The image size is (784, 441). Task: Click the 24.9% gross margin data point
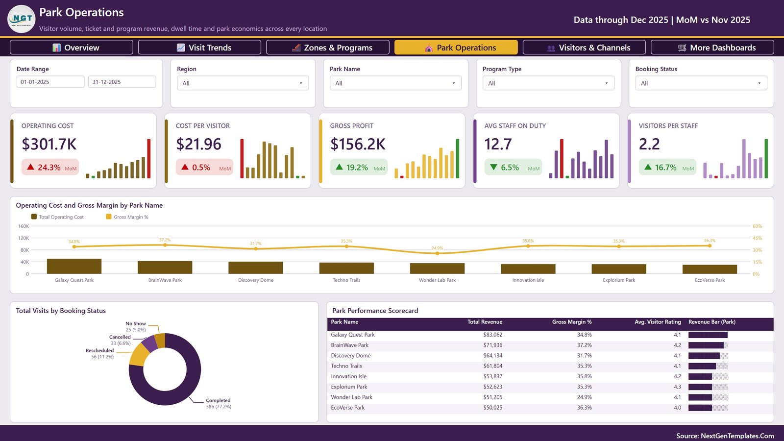[x=437, y=253]
